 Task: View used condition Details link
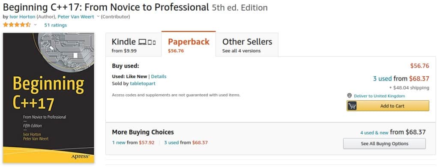159,77
